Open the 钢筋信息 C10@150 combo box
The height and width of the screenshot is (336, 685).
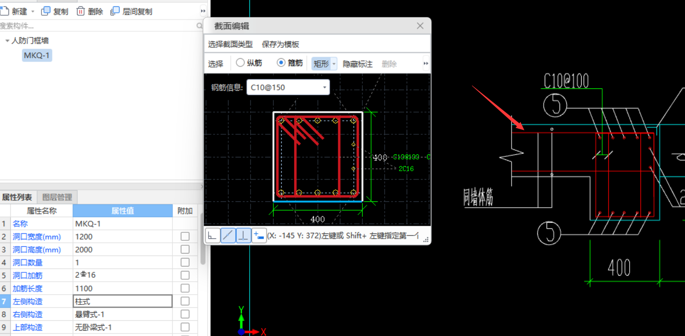click(288, 87)
